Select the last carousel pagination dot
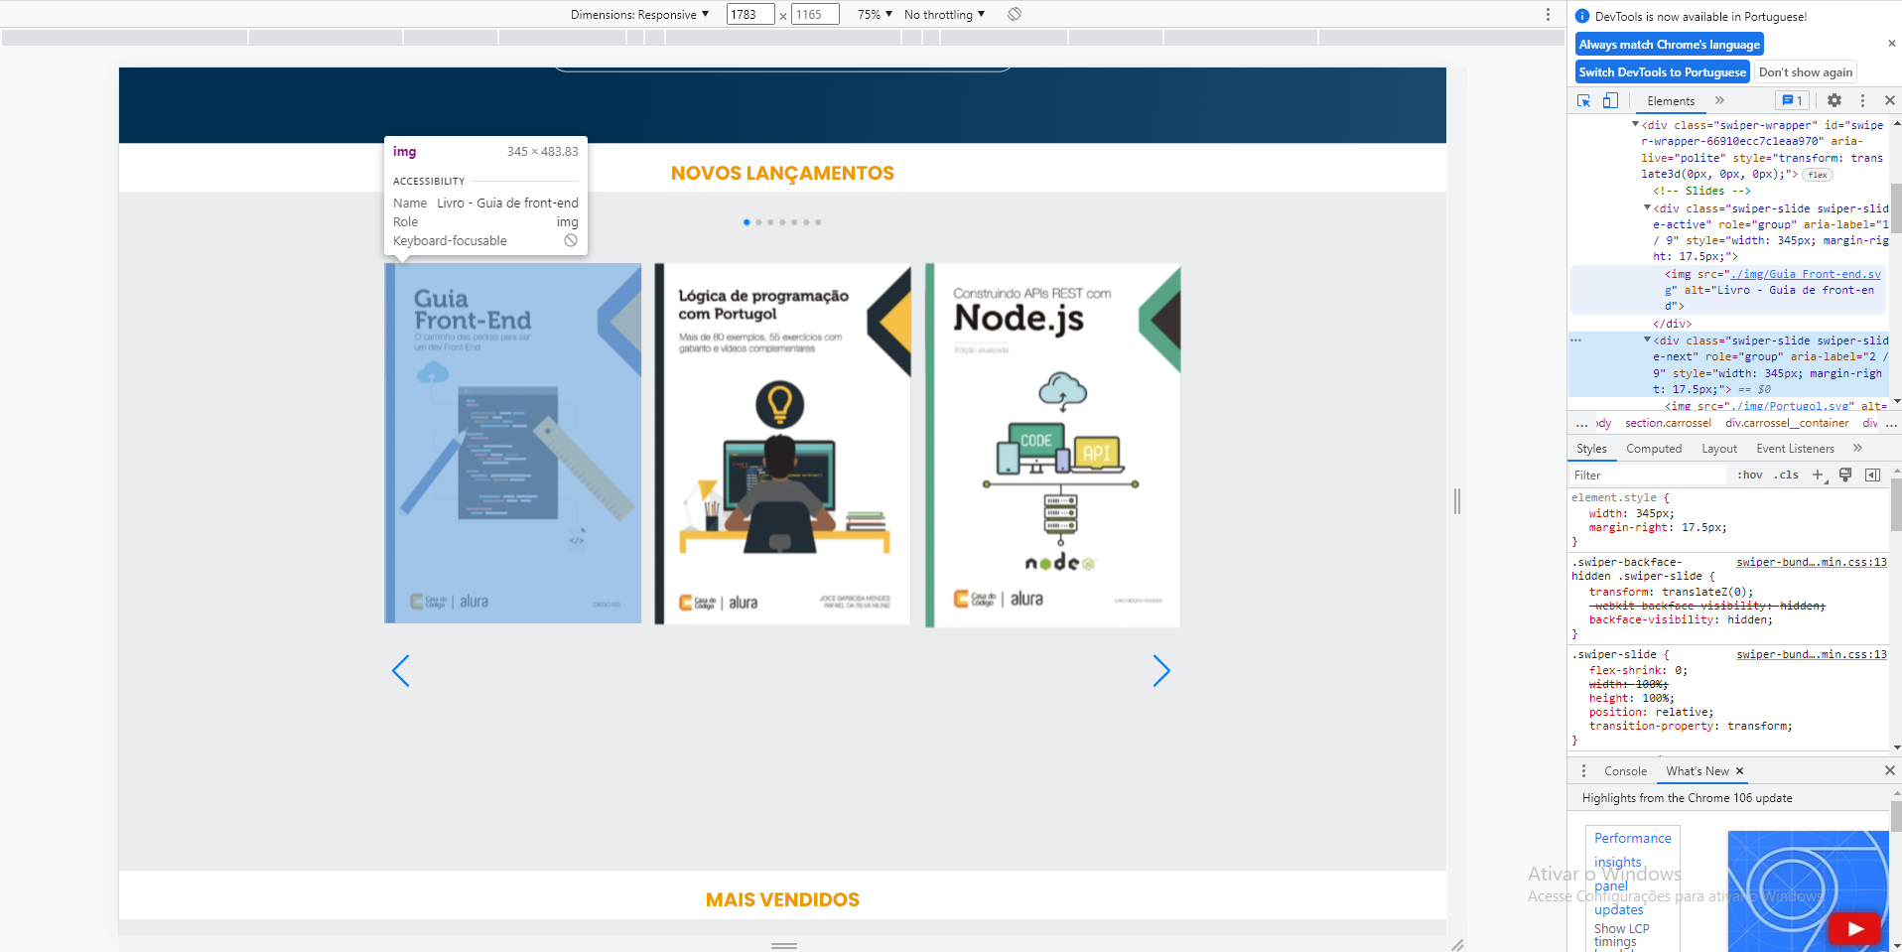The width and height of the screenshot is (1902, 952). (818, 222)
